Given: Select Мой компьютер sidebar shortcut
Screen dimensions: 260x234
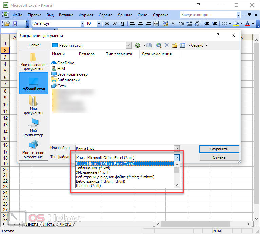Looking at the screenshot, I should [34, 127].
